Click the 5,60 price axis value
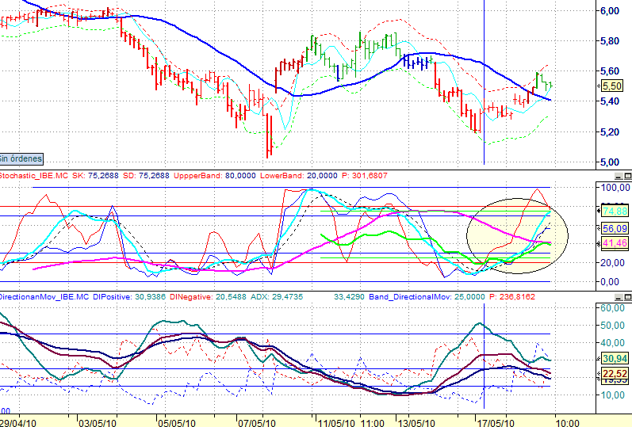This screenshot has height=427, width=632. pos(610,71)
